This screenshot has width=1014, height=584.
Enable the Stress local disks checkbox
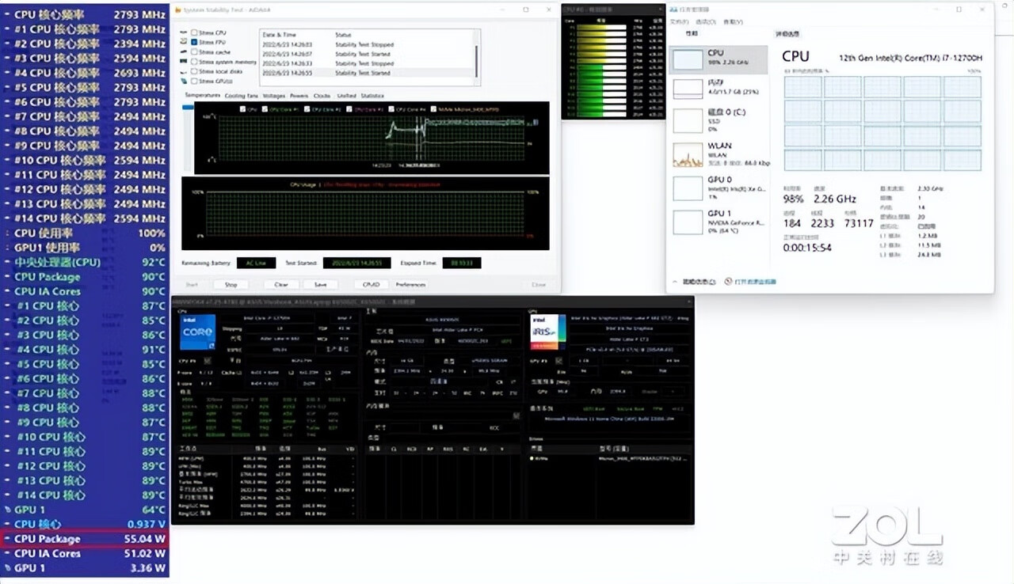[x=194, y=71]
